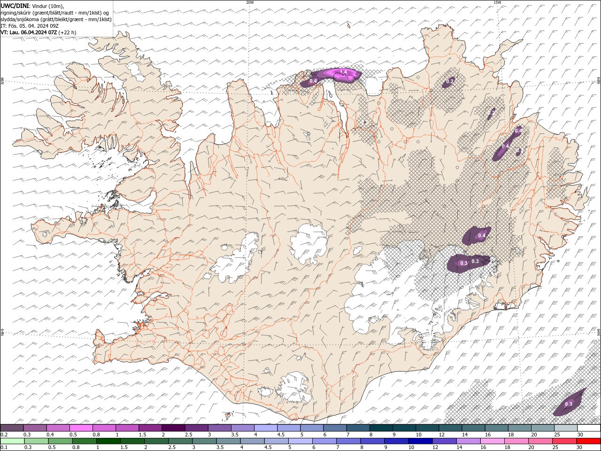
Task: Click the light pink 16 swatch on rain scale
Action: coord(493,441)
